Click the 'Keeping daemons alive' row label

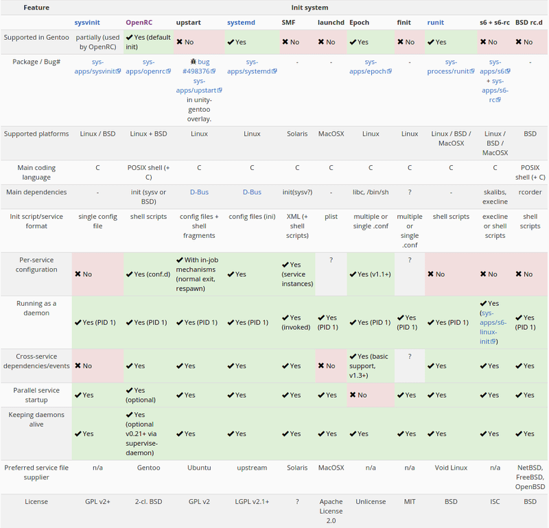pyautogui.click(x=36, y=419)
